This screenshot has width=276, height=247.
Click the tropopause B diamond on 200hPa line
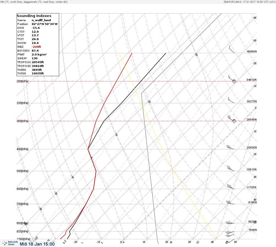point(234,81)
